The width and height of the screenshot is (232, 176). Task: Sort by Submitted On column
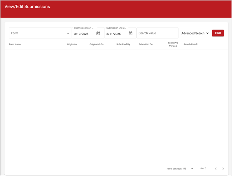146,44
